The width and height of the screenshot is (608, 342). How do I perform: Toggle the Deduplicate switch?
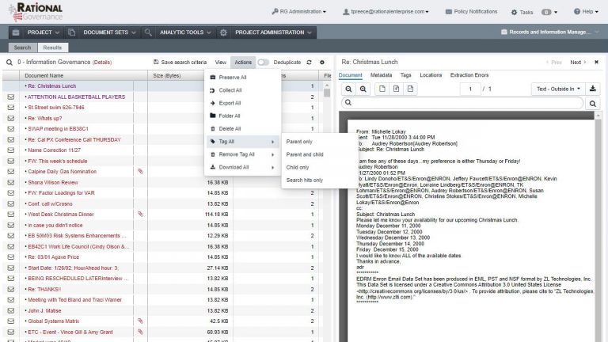[264, 62]
